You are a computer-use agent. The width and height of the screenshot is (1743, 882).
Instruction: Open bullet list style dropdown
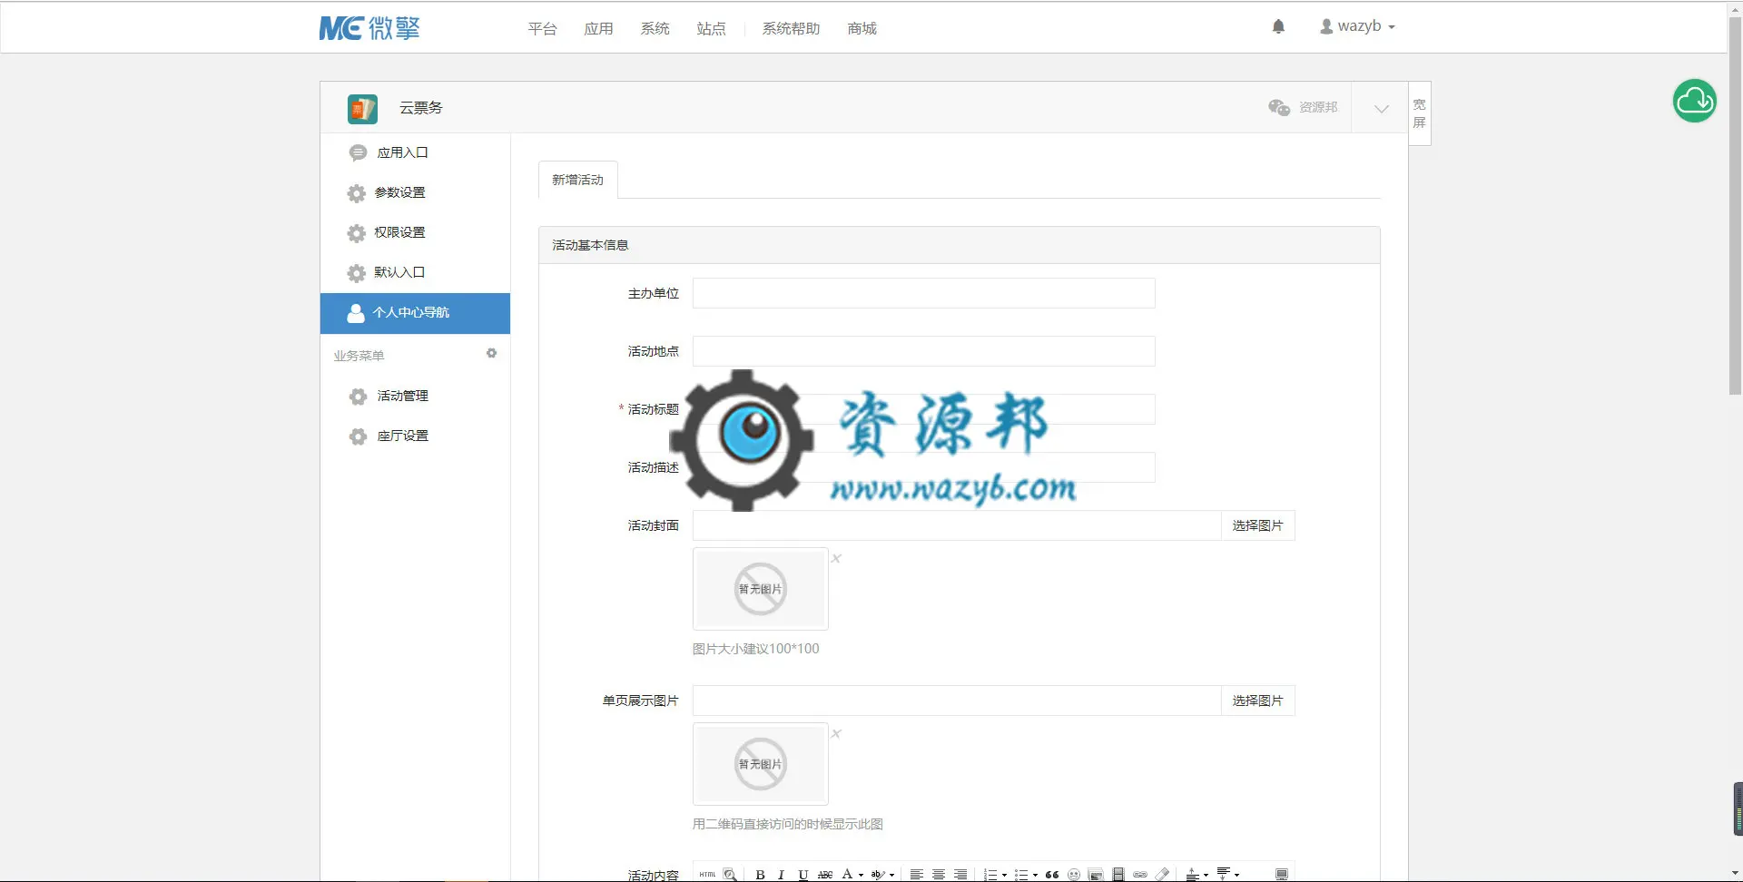(x=1035, y=875)
